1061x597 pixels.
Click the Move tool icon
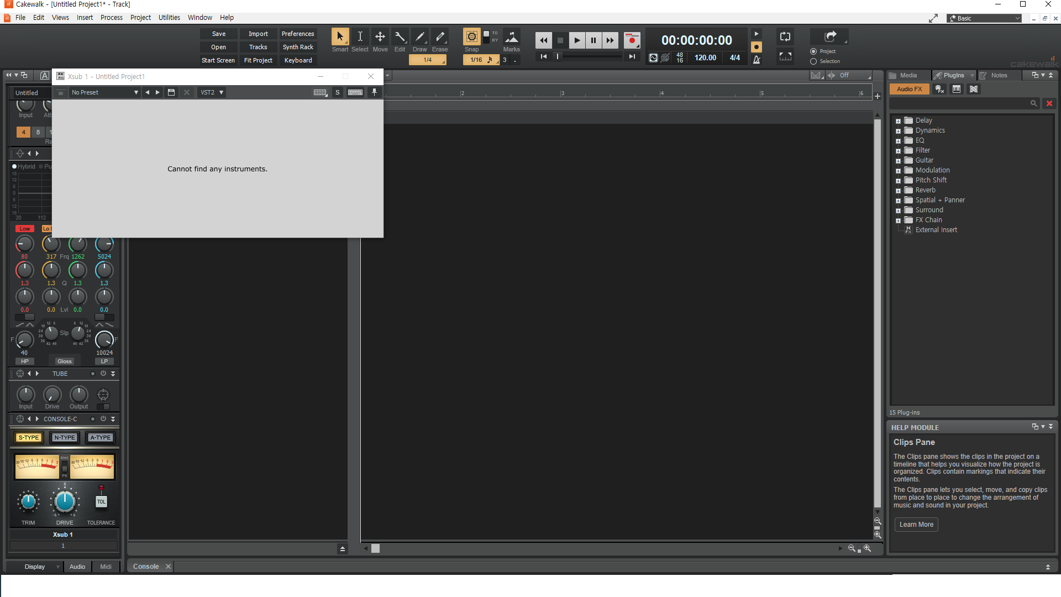pos(380,37)
